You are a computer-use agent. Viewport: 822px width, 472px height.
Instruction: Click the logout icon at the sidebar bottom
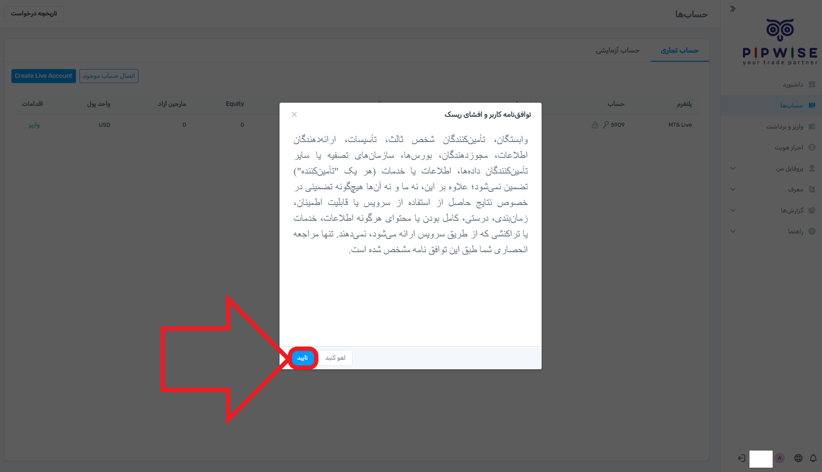pyautogui.click(x=741, y=458)
